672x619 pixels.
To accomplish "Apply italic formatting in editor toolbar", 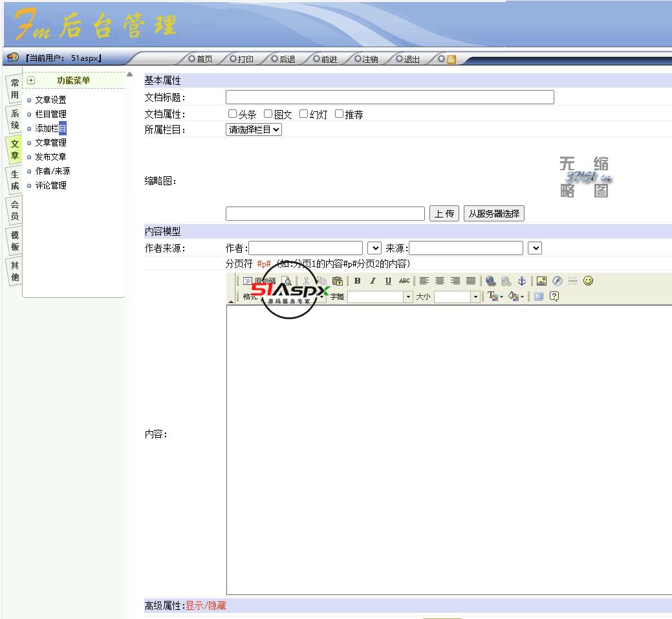I will click(x=373, y=281).
